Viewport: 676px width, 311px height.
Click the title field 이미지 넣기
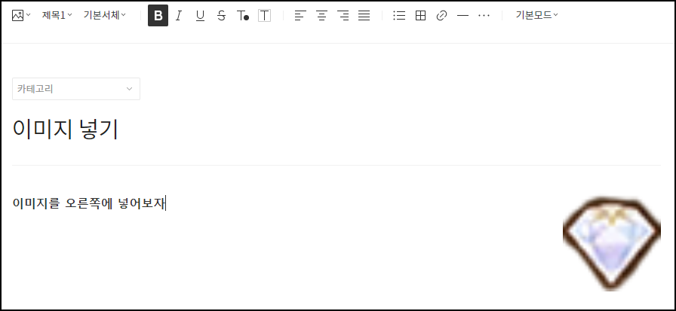[x=65, y=129]
